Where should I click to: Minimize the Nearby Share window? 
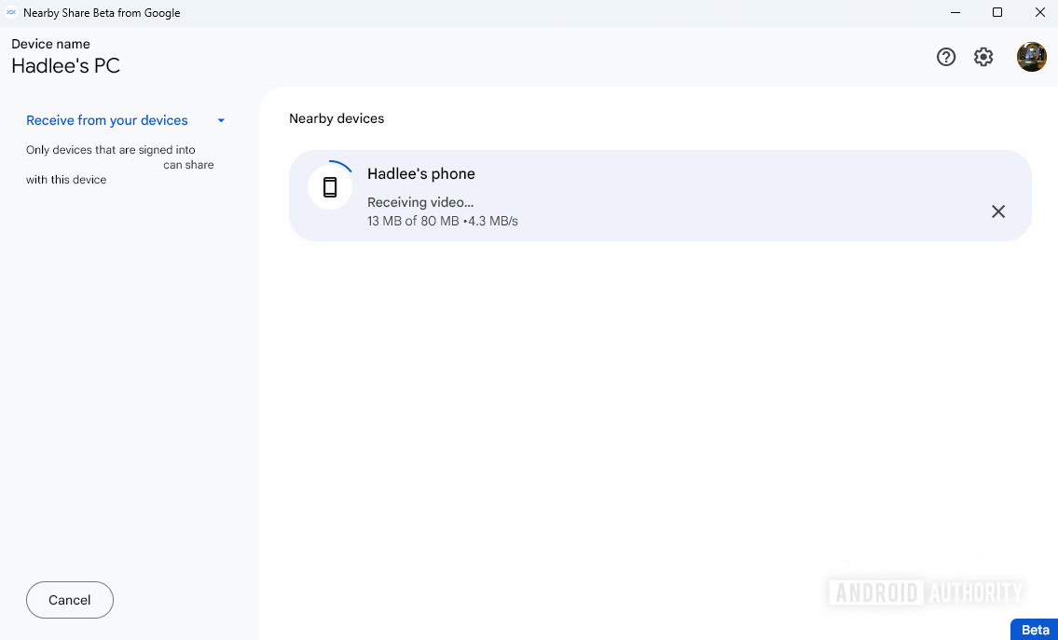954,12
